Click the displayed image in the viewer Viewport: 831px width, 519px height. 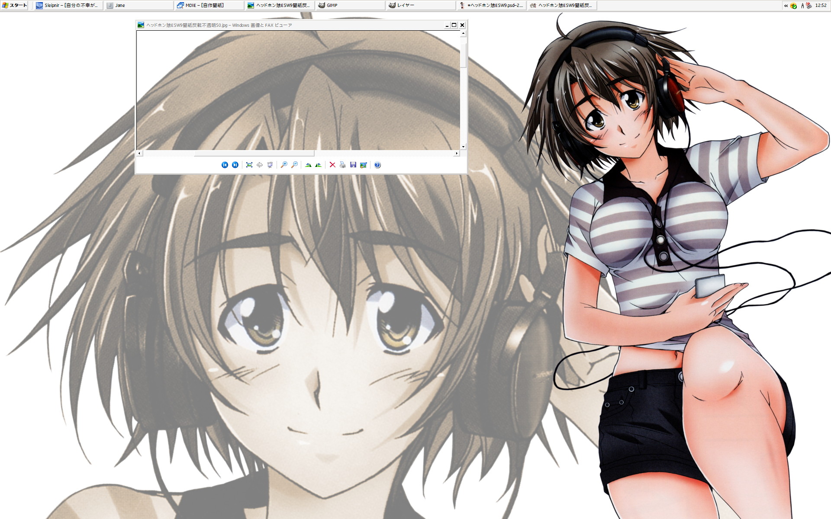click(298, 90)
